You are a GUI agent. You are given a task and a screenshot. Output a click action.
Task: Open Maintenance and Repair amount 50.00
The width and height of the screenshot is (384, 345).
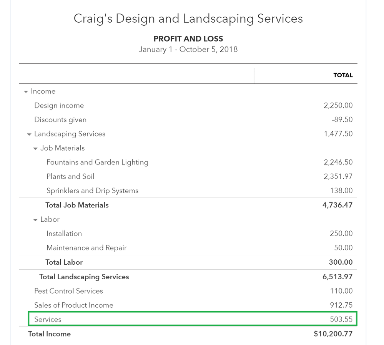343,248
